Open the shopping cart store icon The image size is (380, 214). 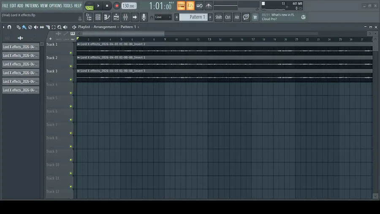(x=255, y=17)
